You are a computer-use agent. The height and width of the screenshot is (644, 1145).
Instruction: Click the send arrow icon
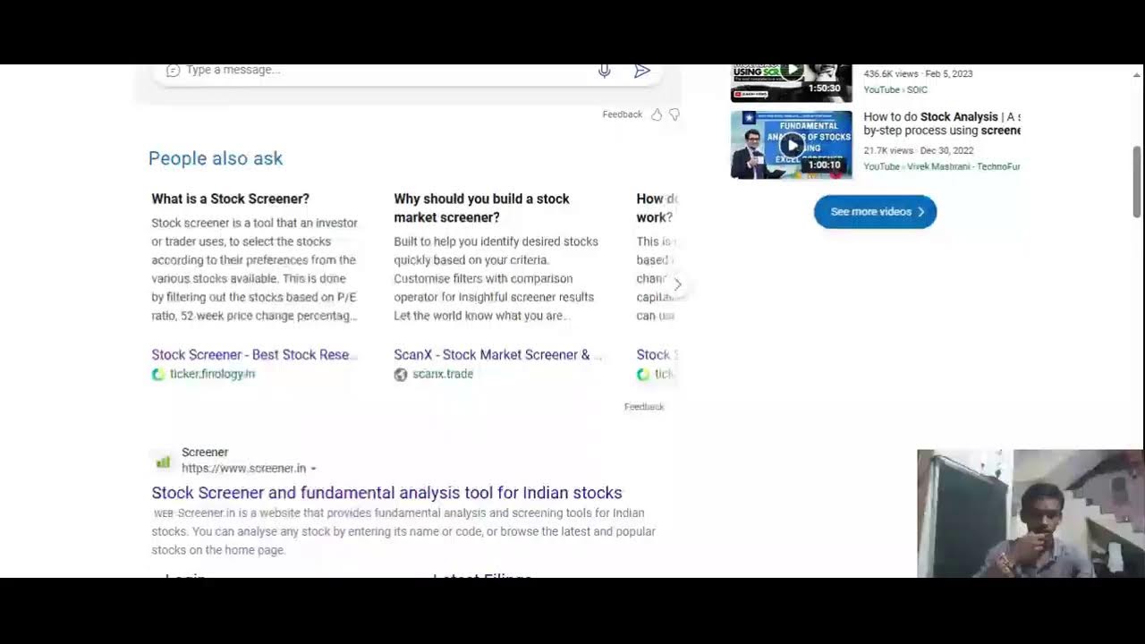[x=642, y=71]
